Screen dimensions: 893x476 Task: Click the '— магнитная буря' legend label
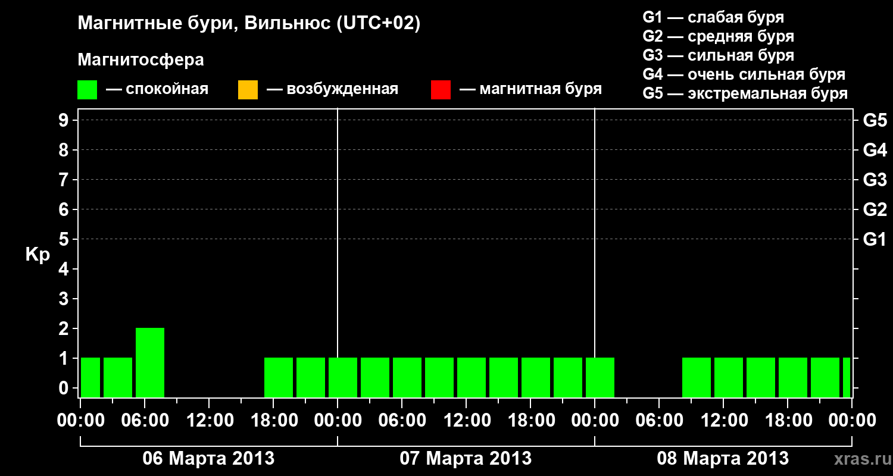point(531,89)
